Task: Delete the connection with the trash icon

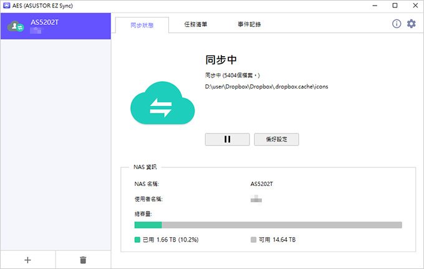Action: pyautogui.click(x=83, y=260)
